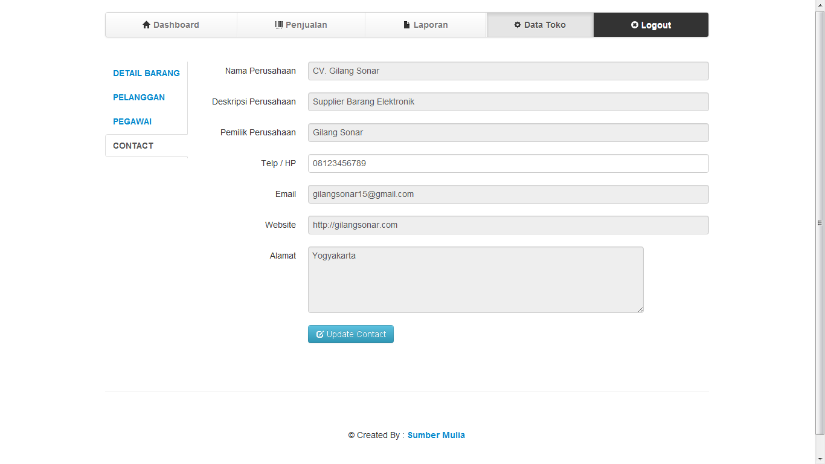
Task: Open the PEGAWAI sidebar item
Action: (x=132, y=121)
